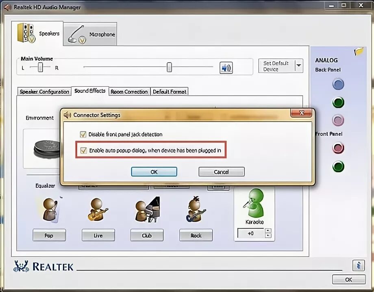Click red front panel jack
The height and width of the screenshot is (292, 374).
click(338, 148)
